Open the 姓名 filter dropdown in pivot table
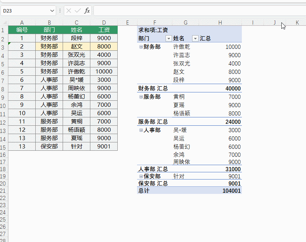 click(x=195, y=38)
